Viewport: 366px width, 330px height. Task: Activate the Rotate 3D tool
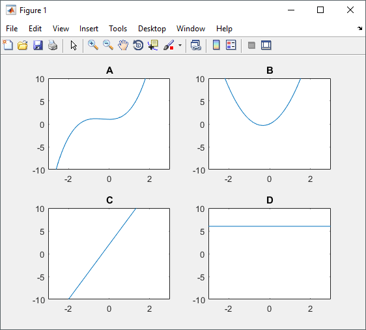138,45
